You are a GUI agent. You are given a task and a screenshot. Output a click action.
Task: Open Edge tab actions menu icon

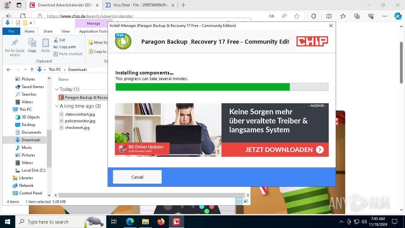click(19, 5)
